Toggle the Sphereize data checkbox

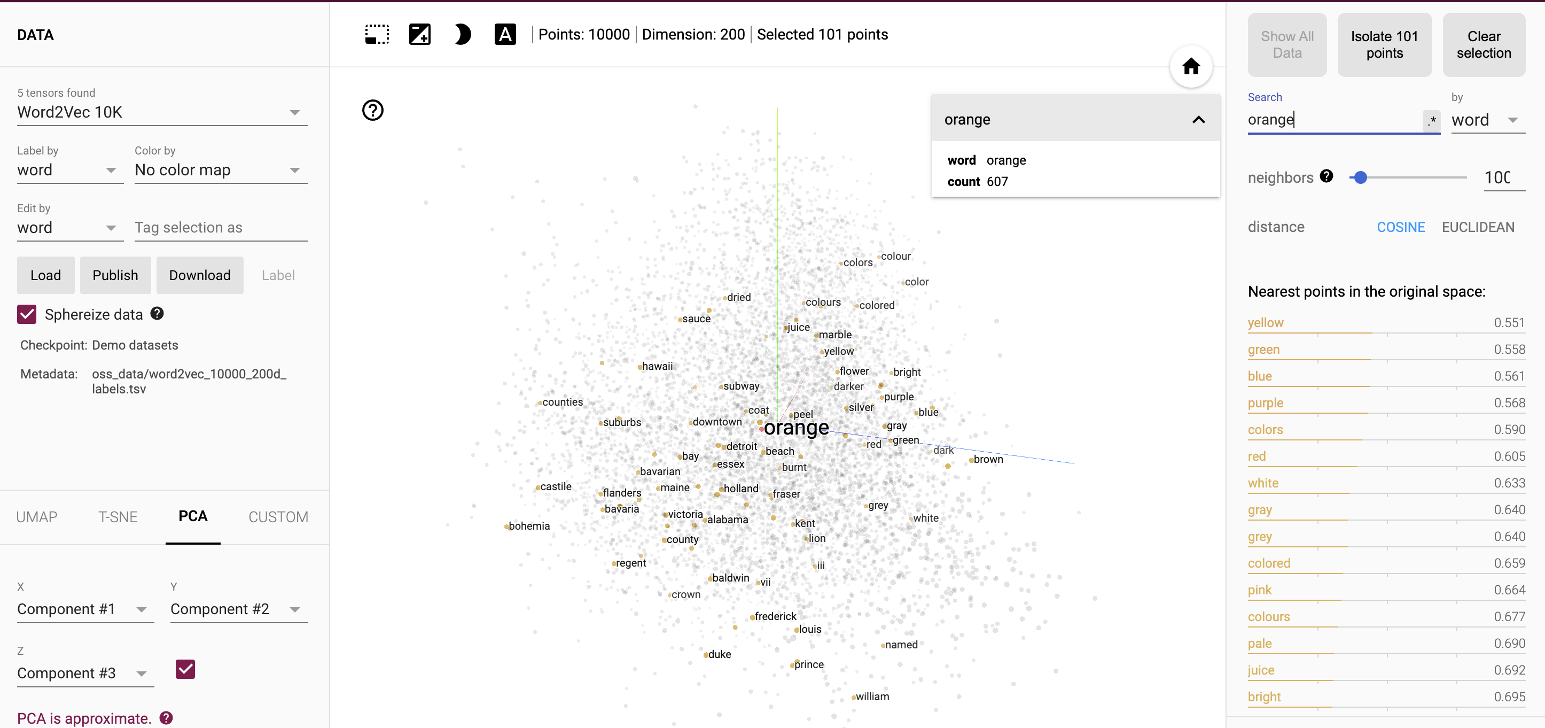click(27, 315)
